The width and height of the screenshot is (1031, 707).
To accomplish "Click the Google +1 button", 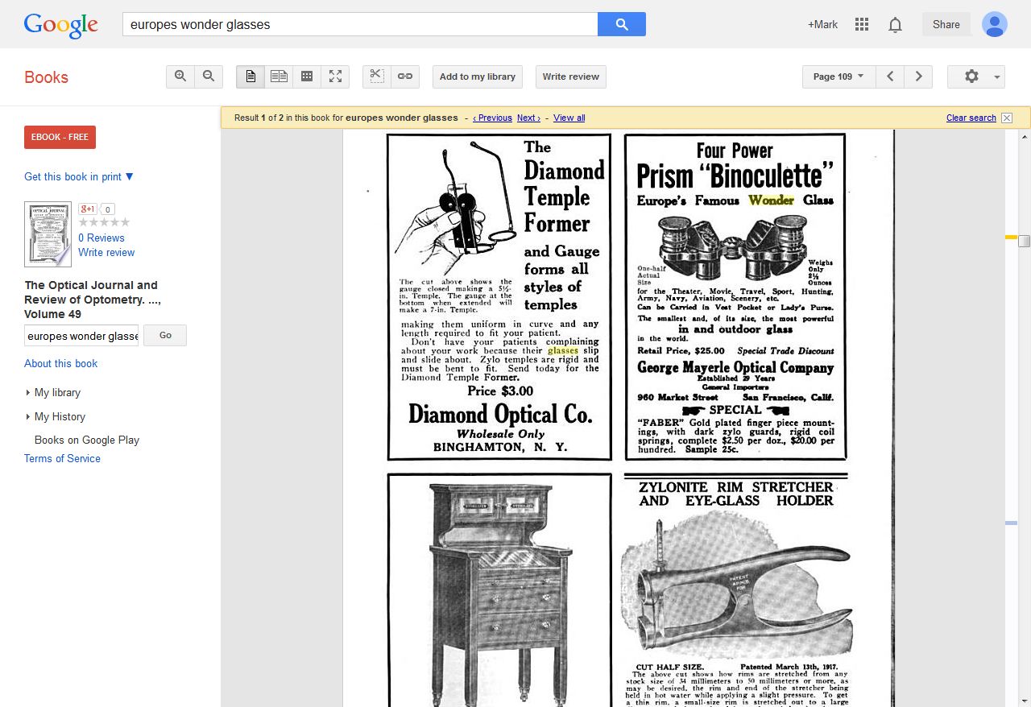I will pyautogui.click(x=88, y=209).
